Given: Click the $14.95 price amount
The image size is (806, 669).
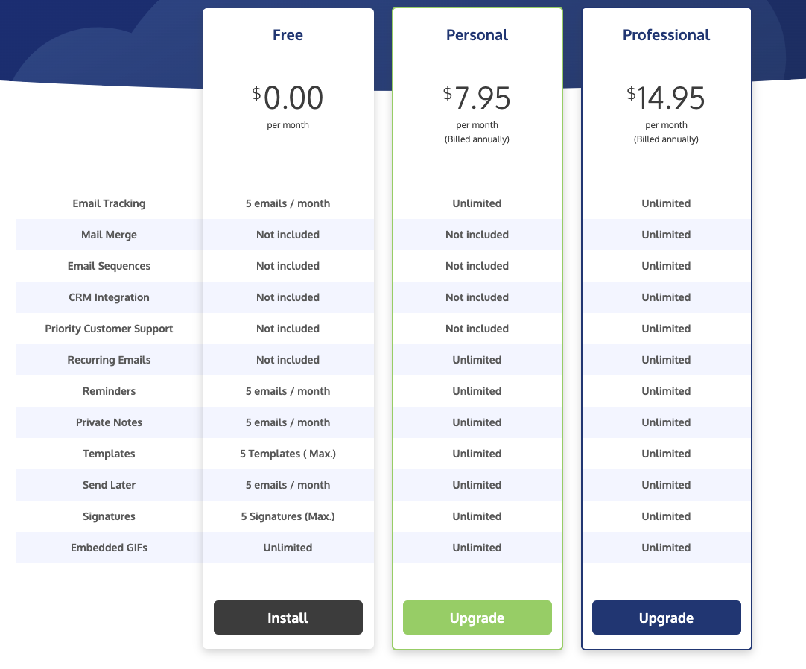Looking at the screenshot, I should [666, 98].
